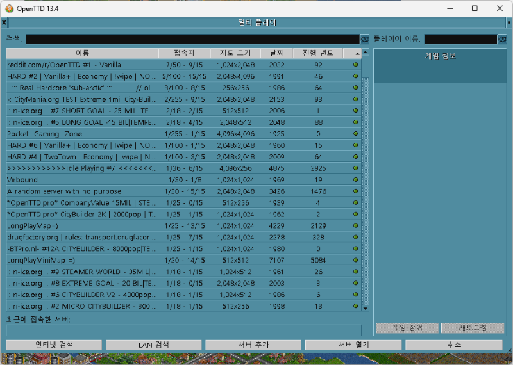Click the 1/20 - 14/15 clients cell
513x365 pixels.
click(185, 260)
